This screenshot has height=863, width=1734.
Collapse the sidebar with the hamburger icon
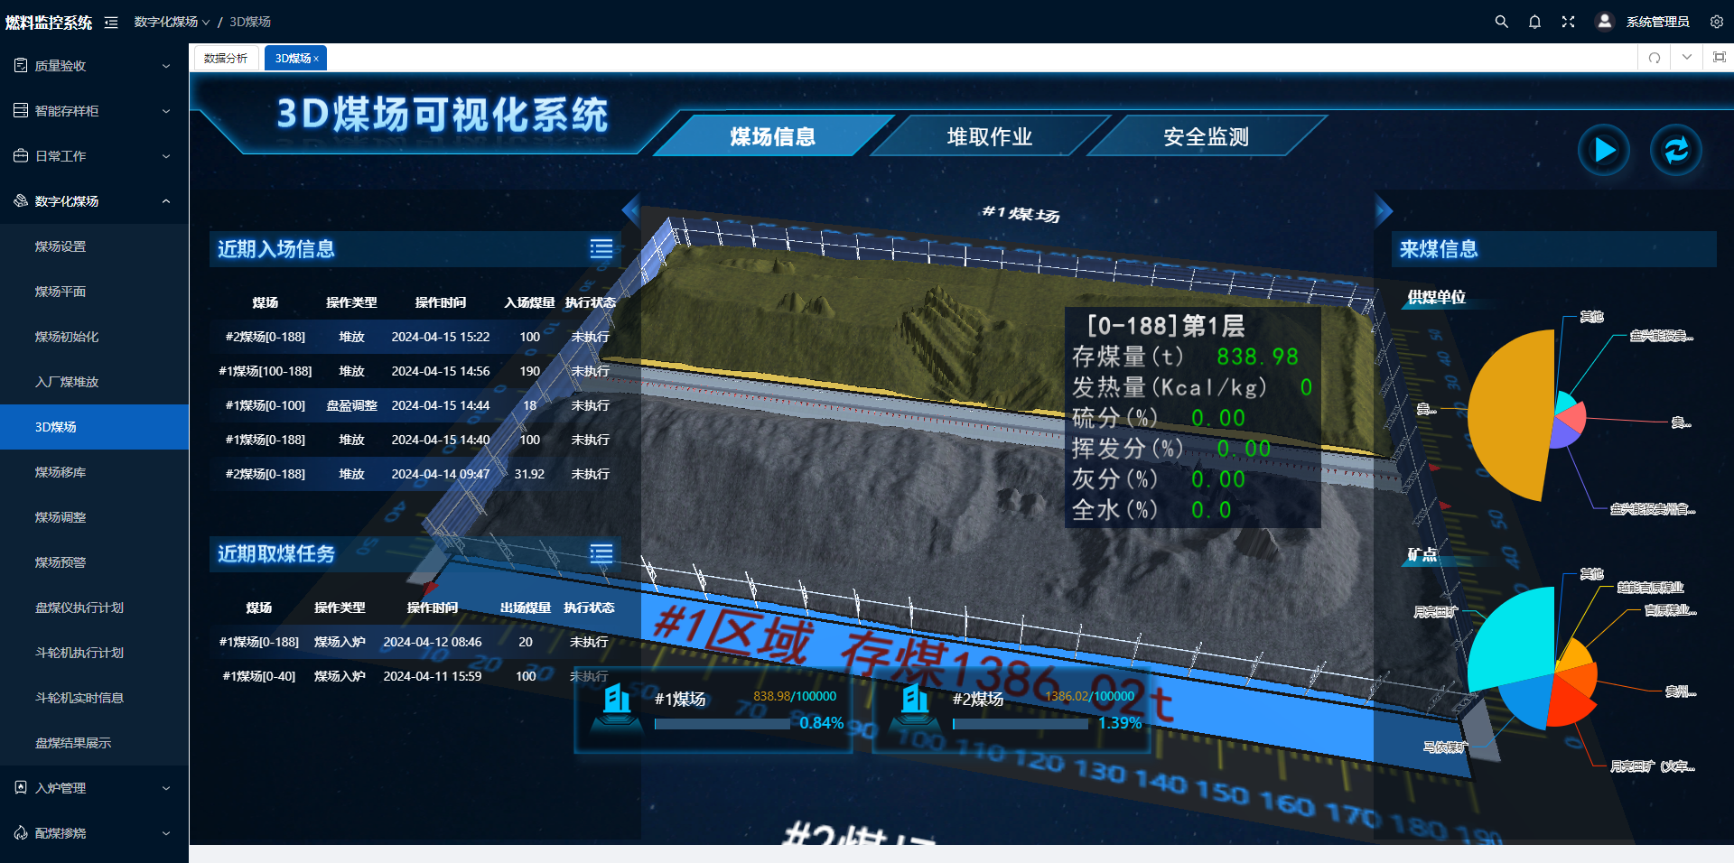pos(111,23)
